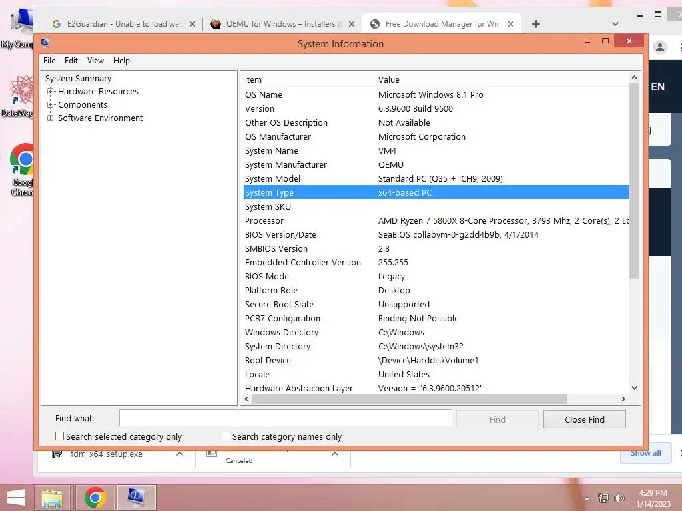Click the vertical scrollbar up arrow
This screenshot has height=511, width=682.
point(634,77)
